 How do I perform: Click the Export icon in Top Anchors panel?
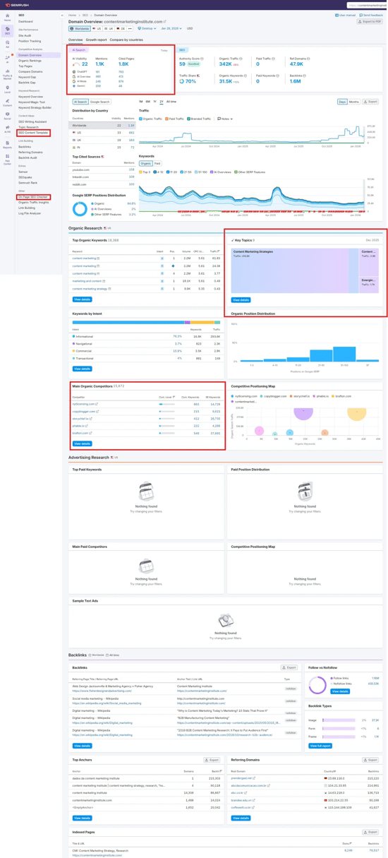[x=212, y=760]
